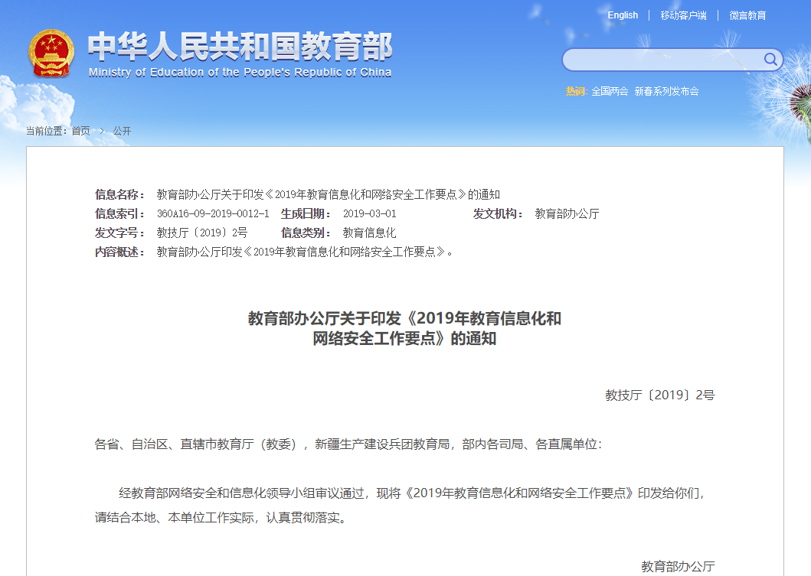Viewport: 811px width, 576px height.
Task: Navigate to the 首页 home page
Action: [x=80, y=130]
